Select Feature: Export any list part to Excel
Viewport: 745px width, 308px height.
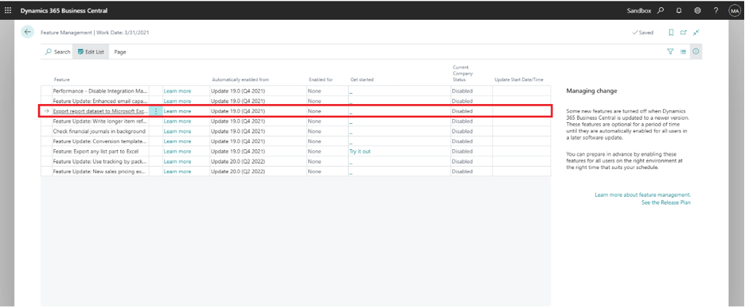click(x=96, y=152)
